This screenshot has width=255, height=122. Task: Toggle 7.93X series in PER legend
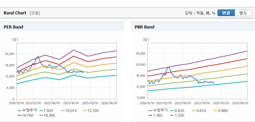(x=46, y=111)
